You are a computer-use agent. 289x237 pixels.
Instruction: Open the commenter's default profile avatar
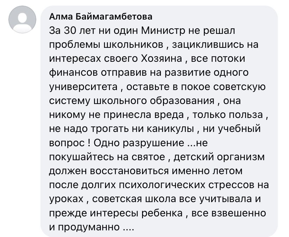pyautogui.click(x=22, y=20)
